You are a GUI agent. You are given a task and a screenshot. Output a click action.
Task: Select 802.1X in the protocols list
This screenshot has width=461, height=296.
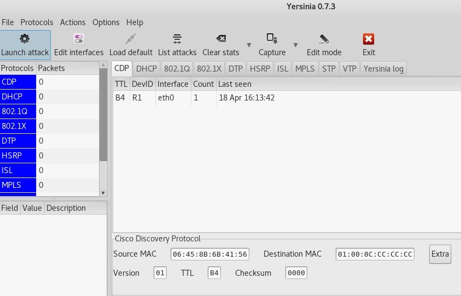[x=18, y=126]
